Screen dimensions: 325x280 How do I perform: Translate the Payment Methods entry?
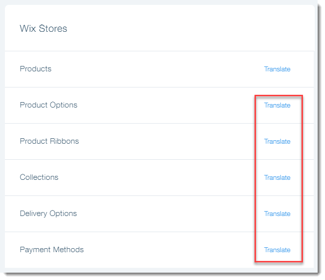point(277,250)
